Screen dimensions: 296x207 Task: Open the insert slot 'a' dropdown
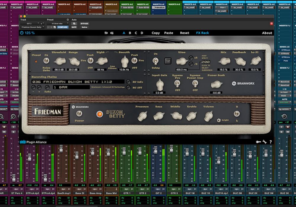(42, 24)
